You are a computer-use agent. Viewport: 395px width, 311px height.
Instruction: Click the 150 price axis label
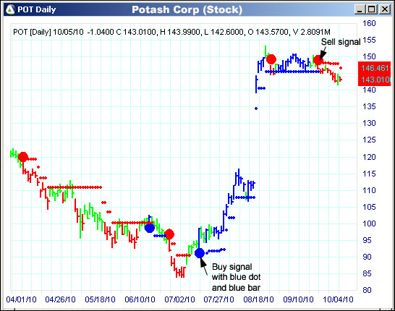tap(369, 56)
